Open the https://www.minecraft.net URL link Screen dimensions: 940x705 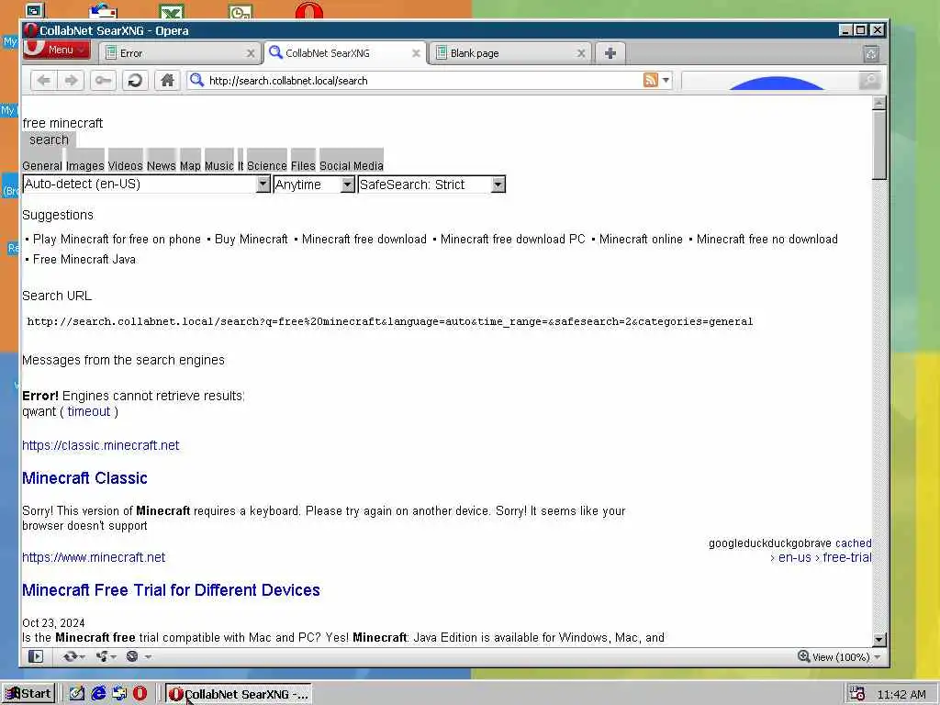[94, 557]
